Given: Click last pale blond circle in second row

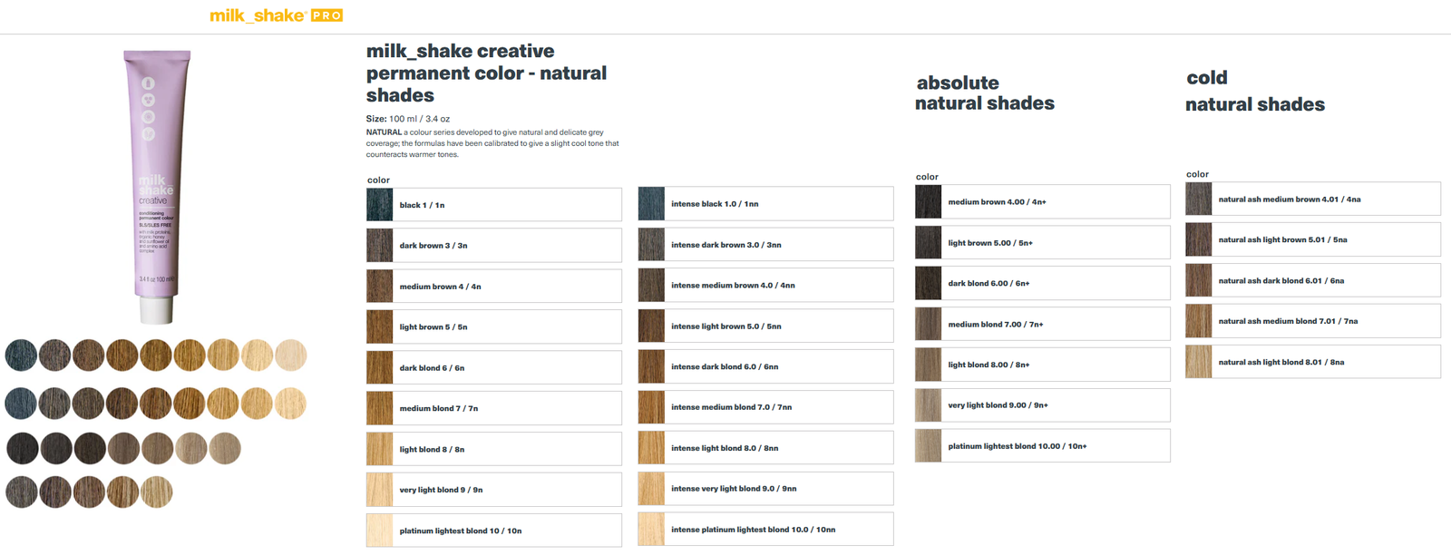Looking at the screenshot, I should [x=290, y=404].
